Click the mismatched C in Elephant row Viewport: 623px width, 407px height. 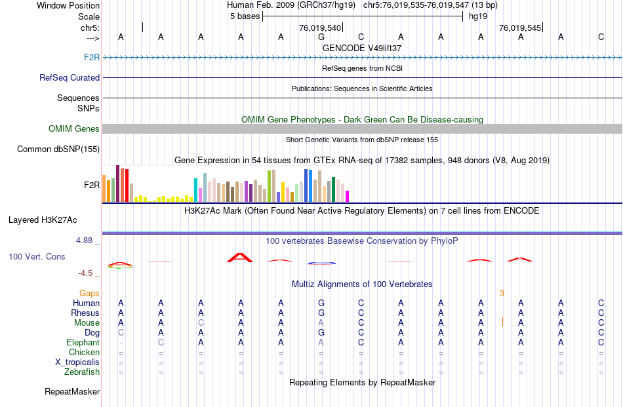point(161,342)
